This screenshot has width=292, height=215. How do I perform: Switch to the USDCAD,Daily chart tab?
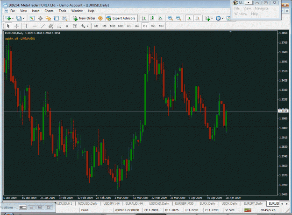(159, 203)
